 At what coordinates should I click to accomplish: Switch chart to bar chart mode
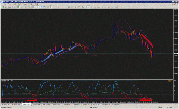pos(15,7)
